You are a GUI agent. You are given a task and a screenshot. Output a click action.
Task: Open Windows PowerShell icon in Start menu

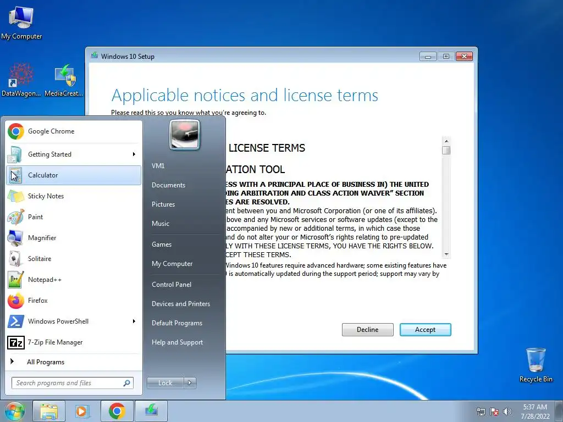16,321
